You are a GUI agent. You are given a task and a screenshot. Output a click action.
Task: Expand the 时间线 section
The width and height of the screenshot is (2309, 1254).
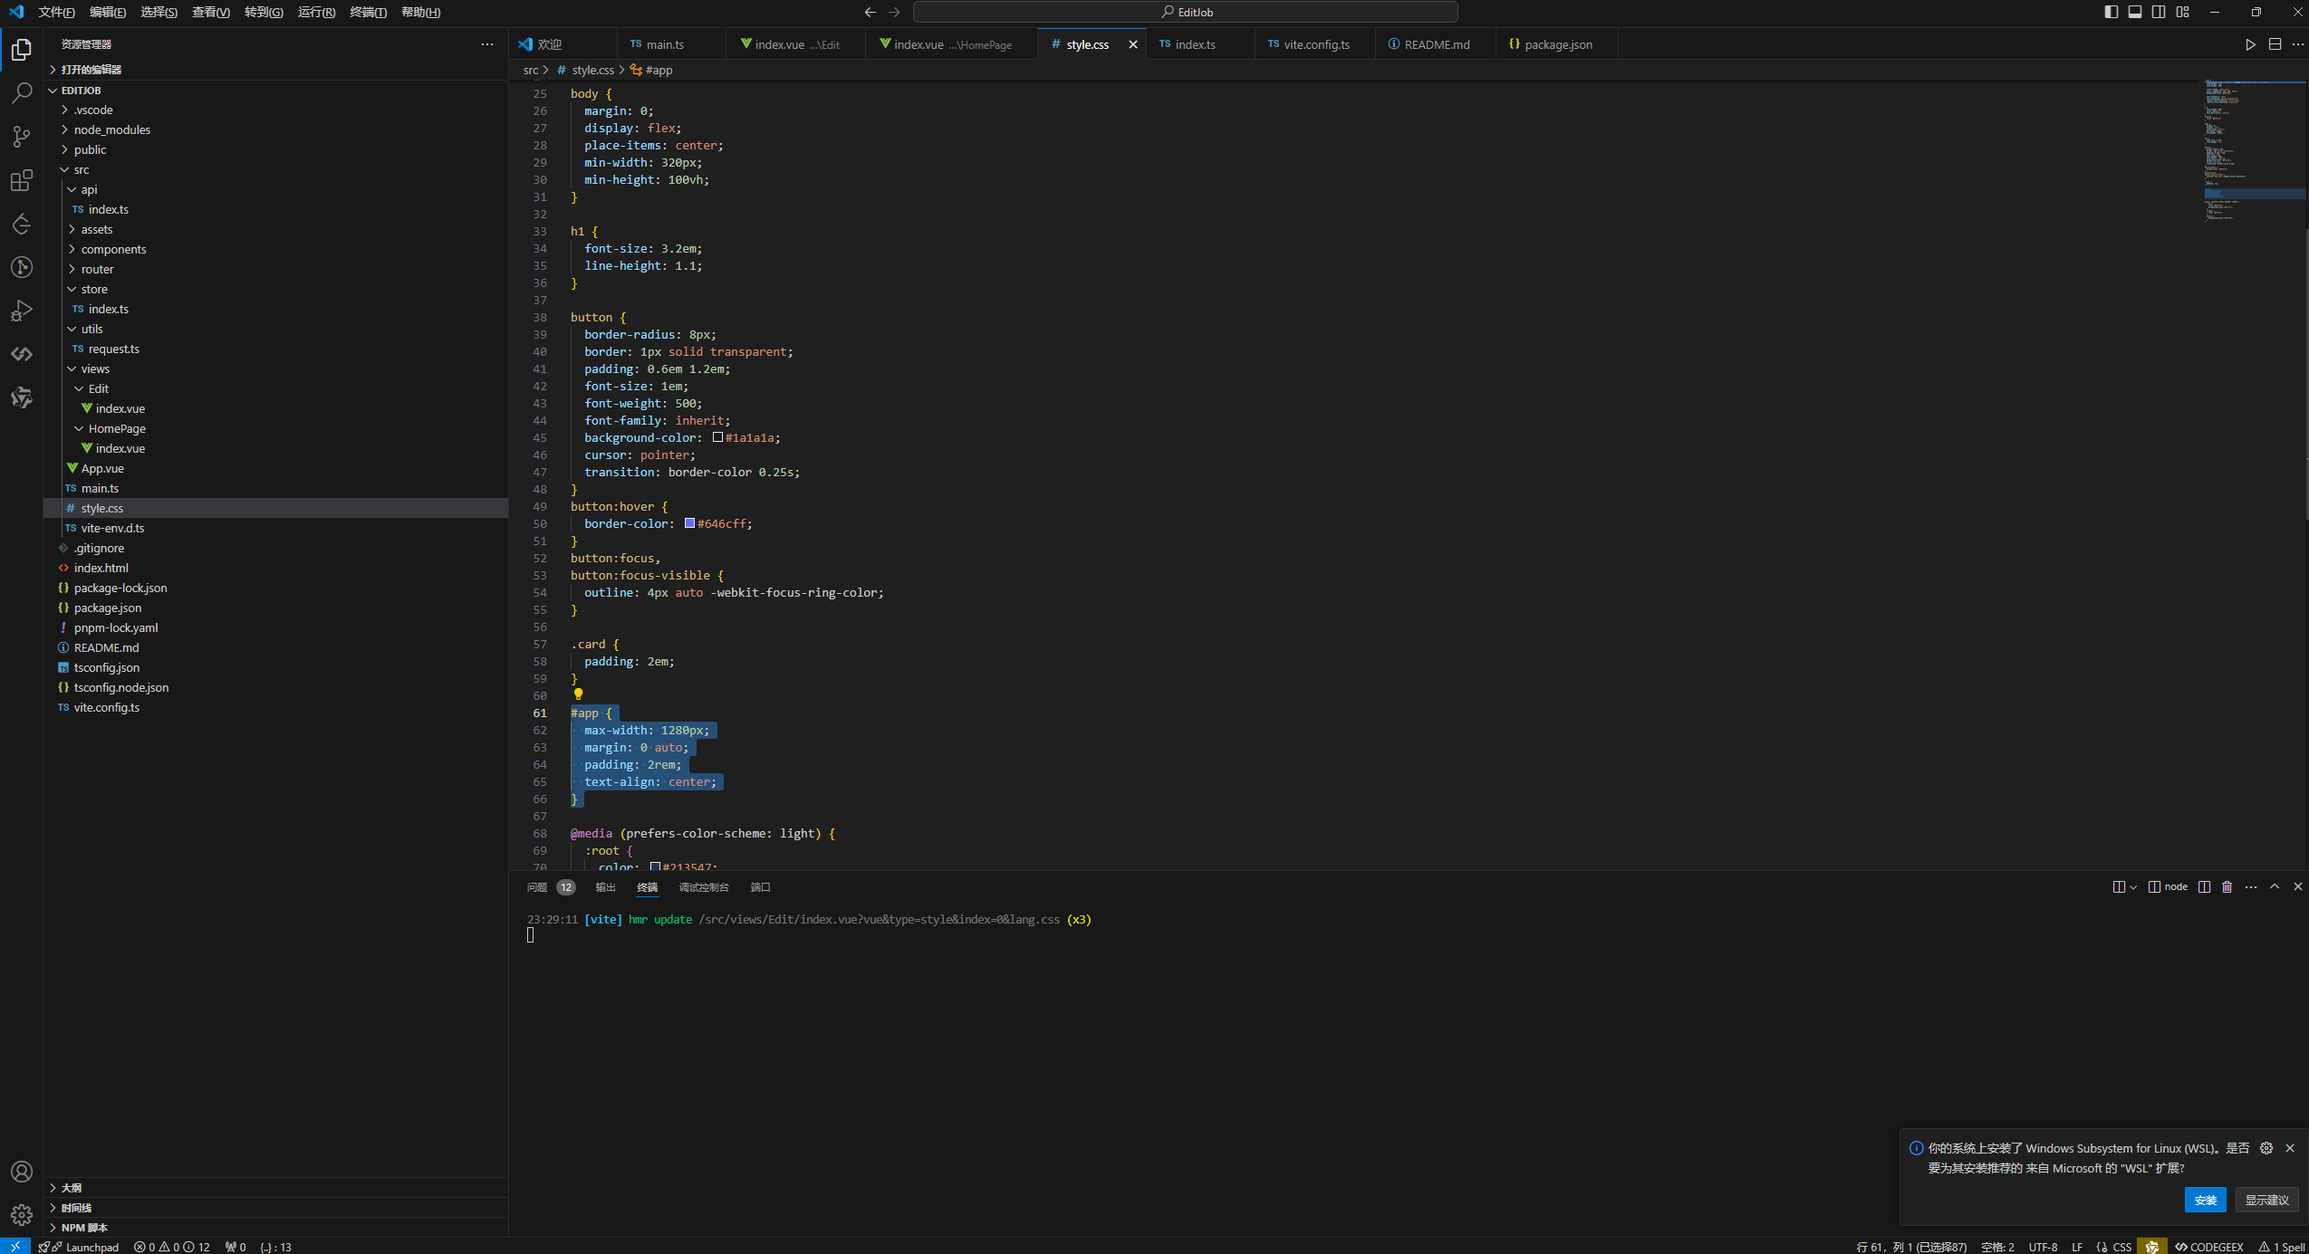(275, 1208)
